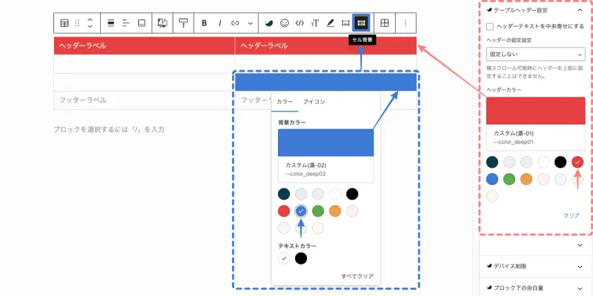Open the edit table grid icon
The image size is (593, 296).
(384, 23)
